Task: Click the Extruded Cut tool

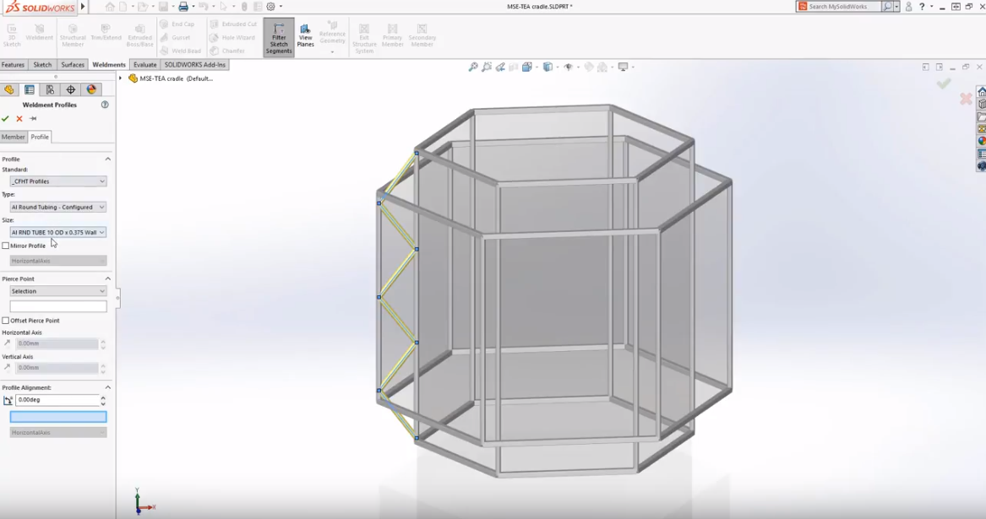Action: [x=233, y=24]
